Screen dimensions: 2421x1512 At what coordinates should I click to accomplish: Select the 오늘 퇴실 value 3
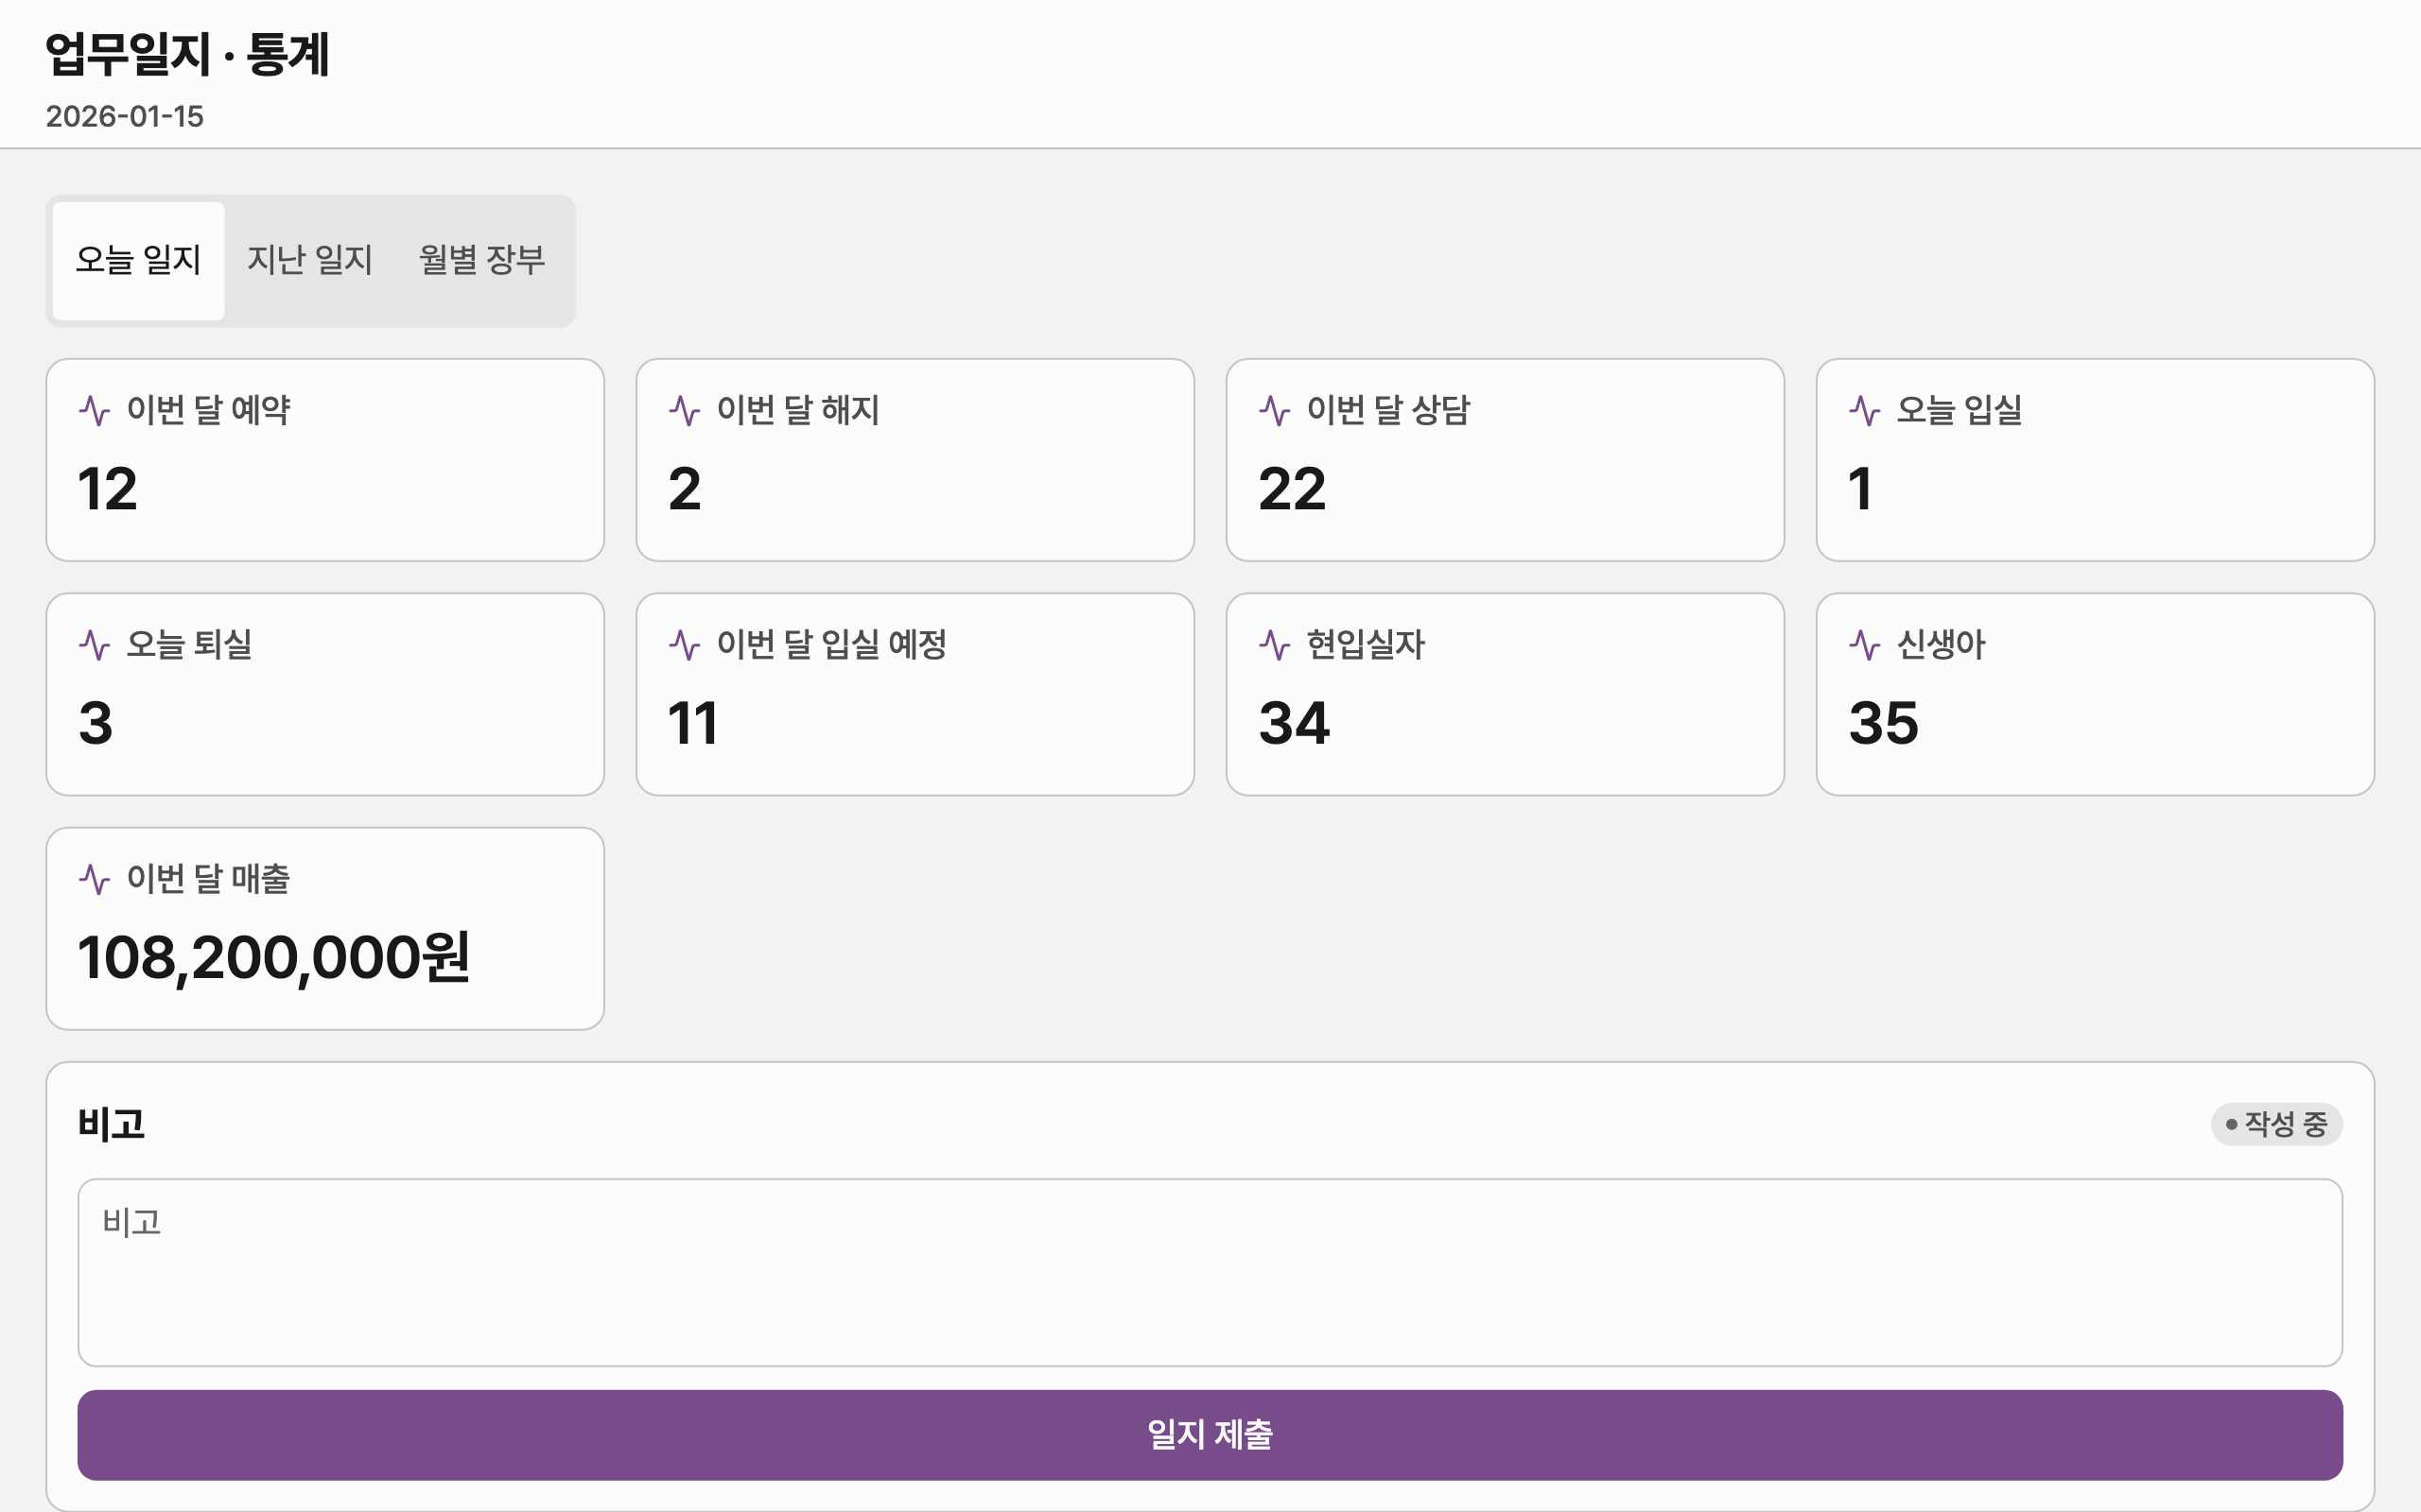(x=95, y=723)
